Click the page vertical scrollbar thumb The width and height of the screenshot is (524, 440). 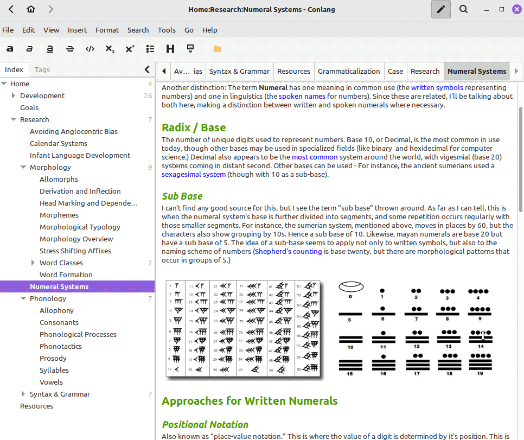pos(521,159)
